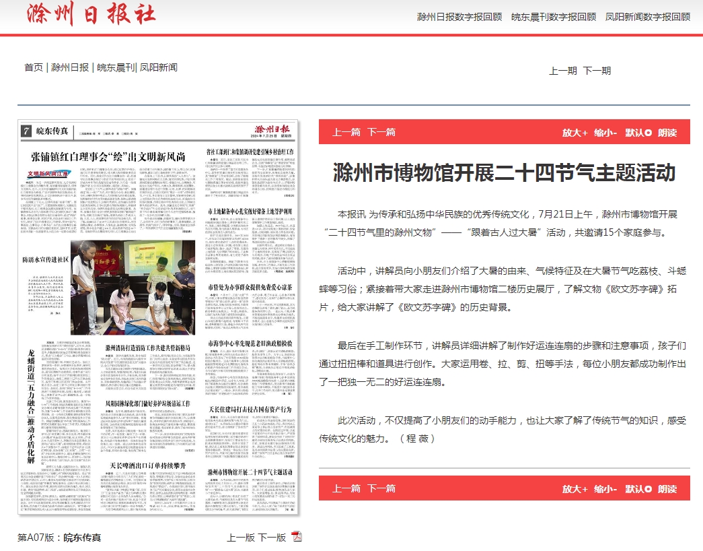The image size is (703, 551).
Task: Click 朗读 in the toolbar below the article
Action: click(667, 488)
